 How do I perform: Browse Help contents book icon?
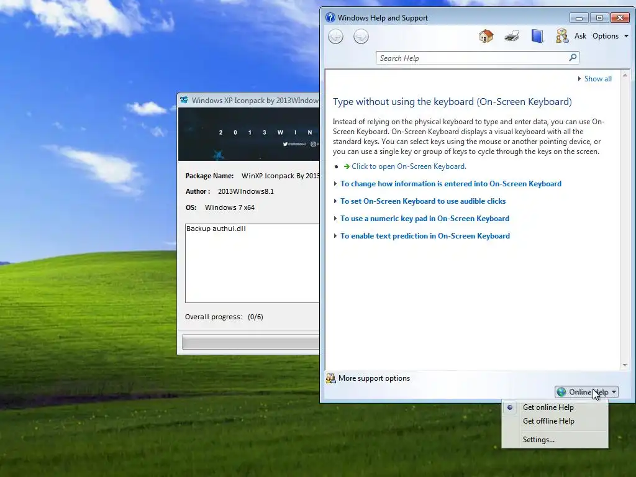[537, 36]
